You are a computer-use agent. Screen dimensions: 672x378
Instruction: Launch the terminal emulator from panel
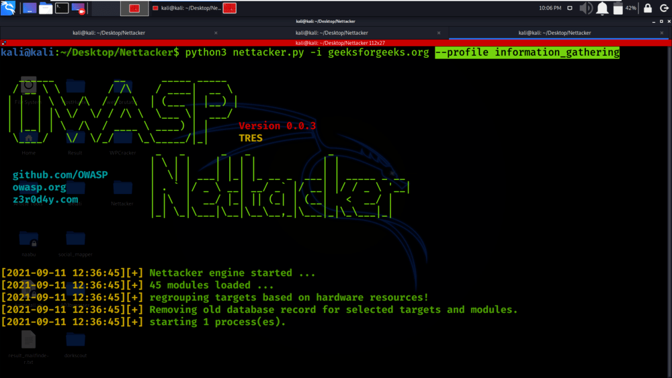(x=62, y=8)
